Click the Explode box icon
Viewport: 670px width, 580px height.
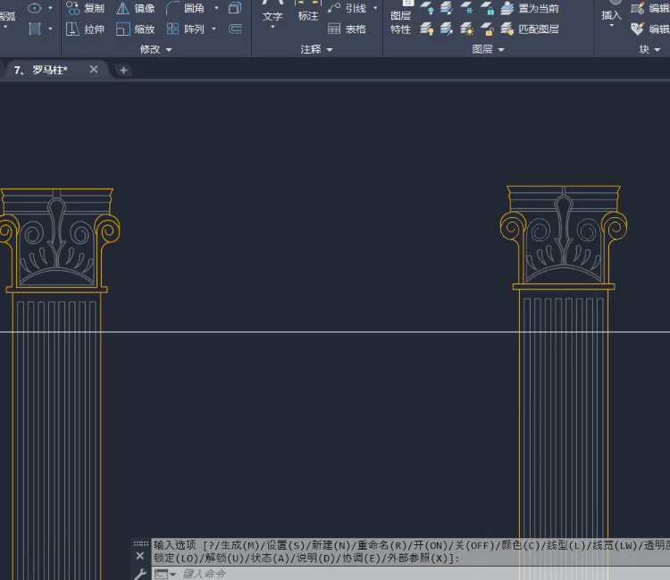pos(235,8)
